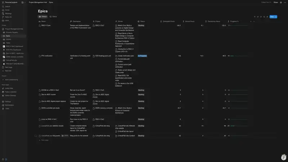
Task: Open the DDR3 controller pre-study epic
Action: pyautogui.click(x=50, y=108)
